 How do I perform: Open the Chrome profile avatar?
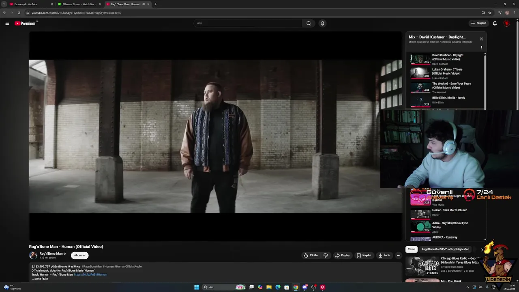tap(507, 13)
